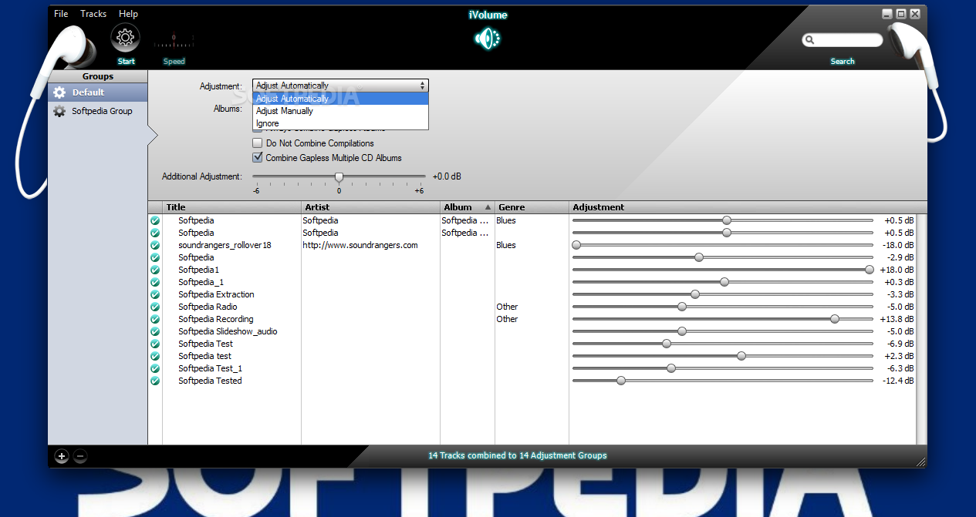Click the 14 Tracks combined status text

518,455
